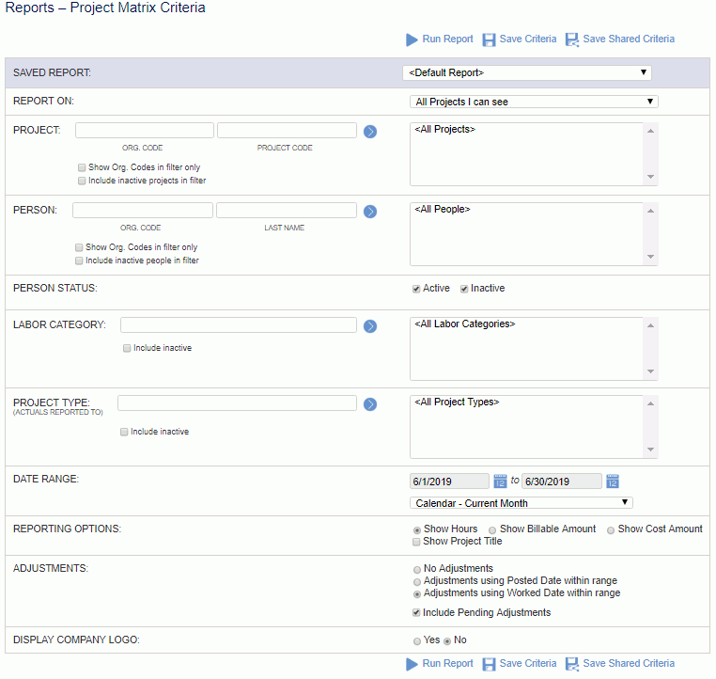Screen dimensions: 716x679
Task: Select the Show Billable Amount option
Action: 492,530
